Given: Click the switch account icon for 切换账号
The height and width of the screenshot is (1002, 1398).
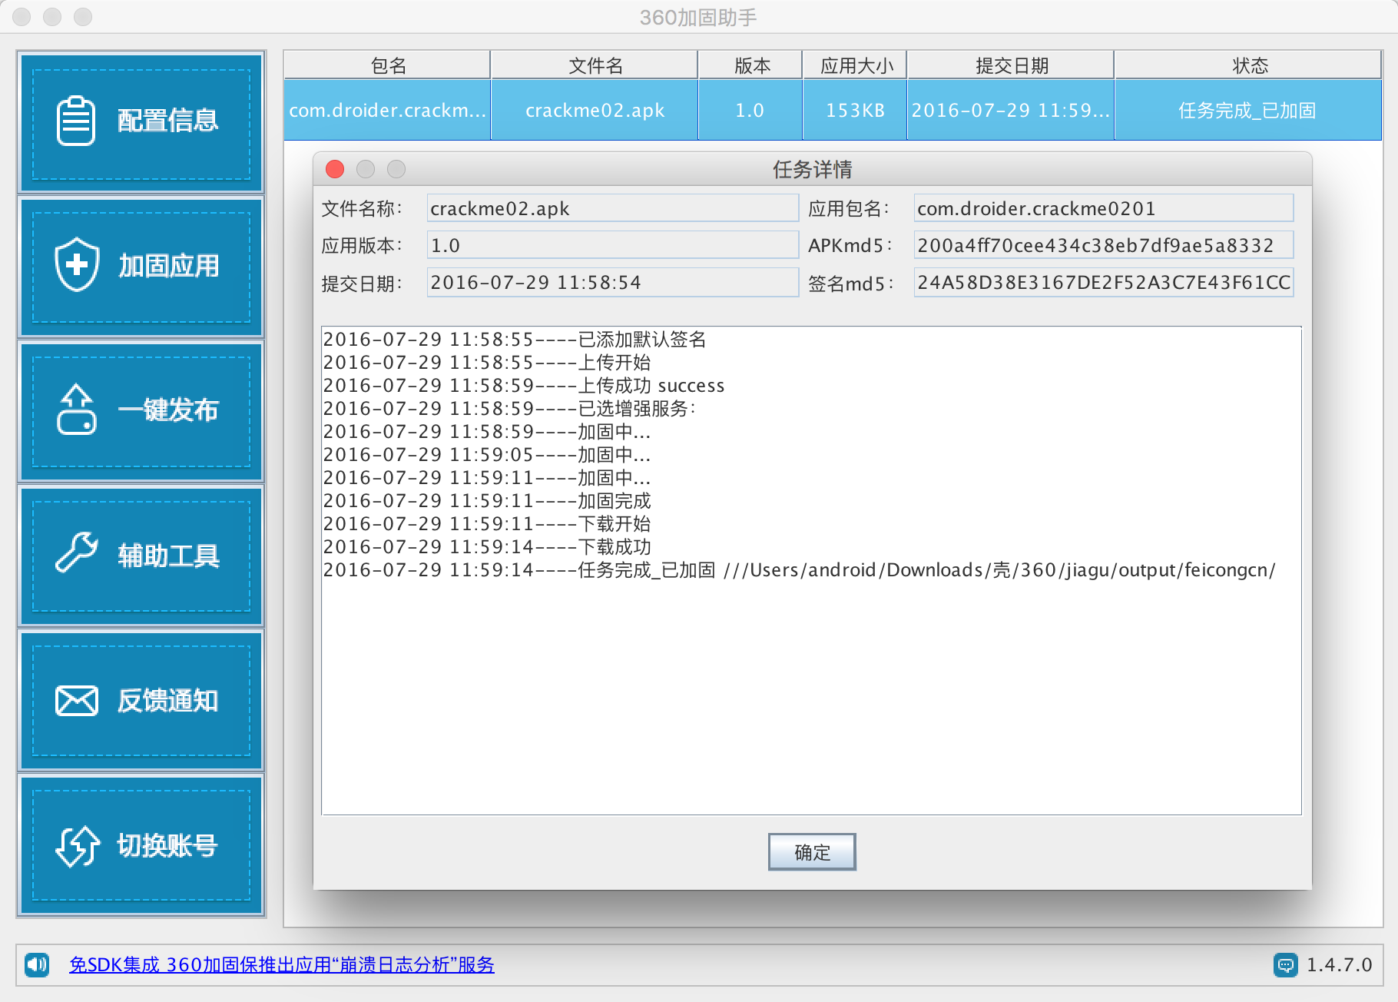Looking at the screenshot, I should 77,845.
